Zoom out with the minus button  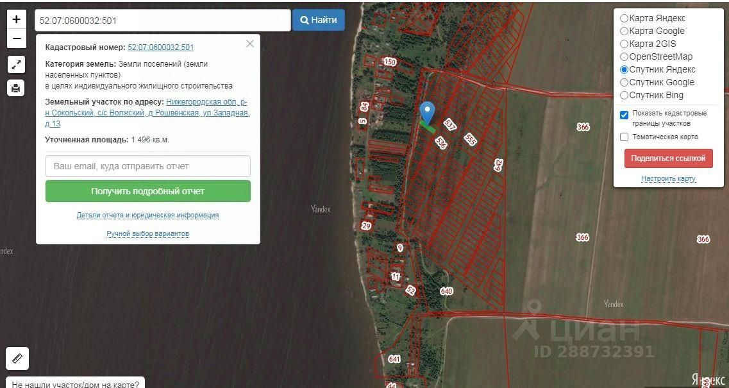pyautogui.click(x=16, y=38)
